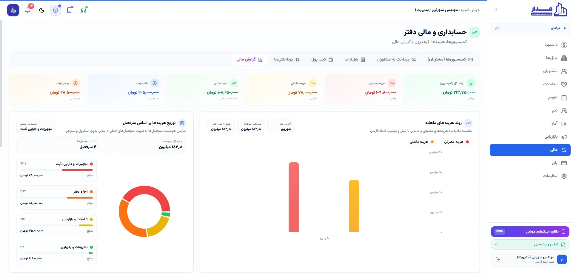Click the icon beside توزیع هزینه‌ها بر اساس سرفصل
Screen dimensions: 573x274
pos(182,123)
